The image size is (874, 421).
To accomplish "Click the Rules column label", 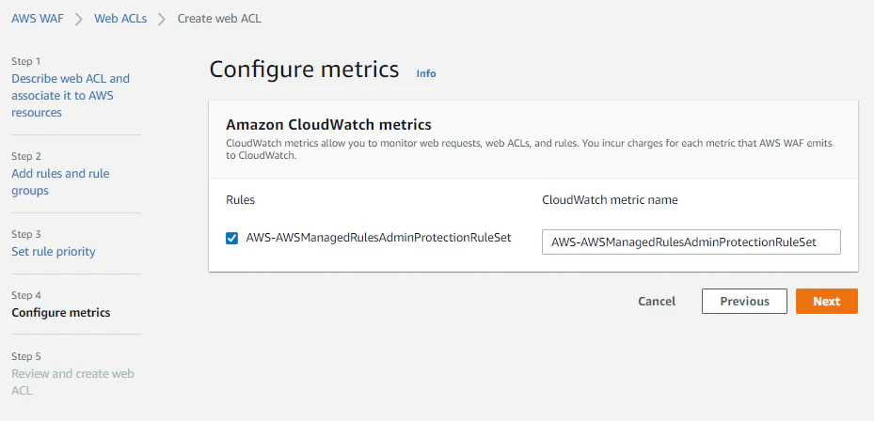I will [240, 200].
